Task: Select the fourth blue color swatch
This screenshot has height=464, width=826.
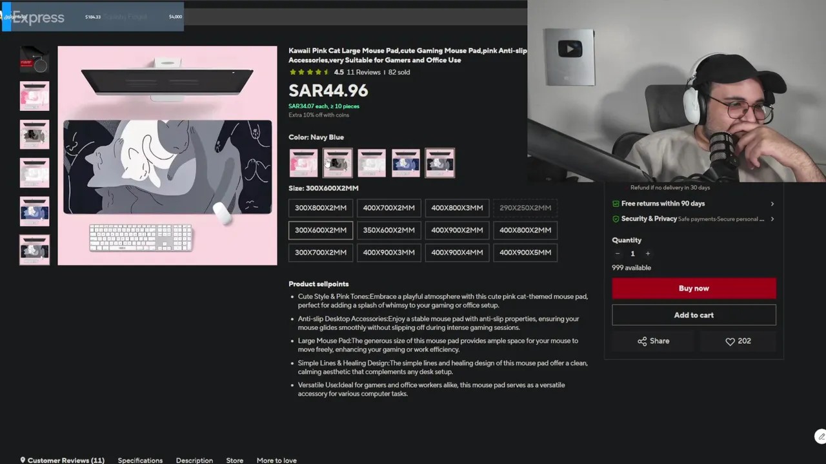Action: 405,162
